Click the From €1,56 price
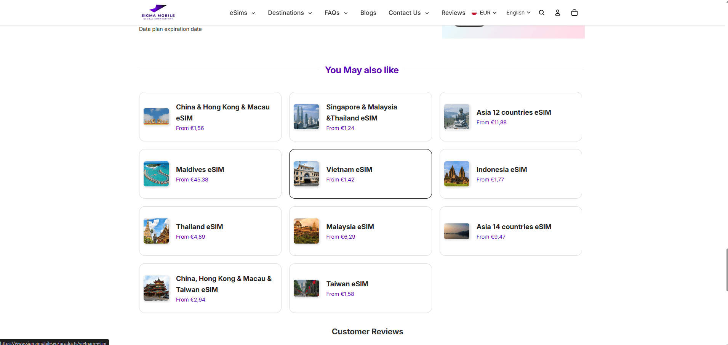728x345 pixels. pos(190,128)
